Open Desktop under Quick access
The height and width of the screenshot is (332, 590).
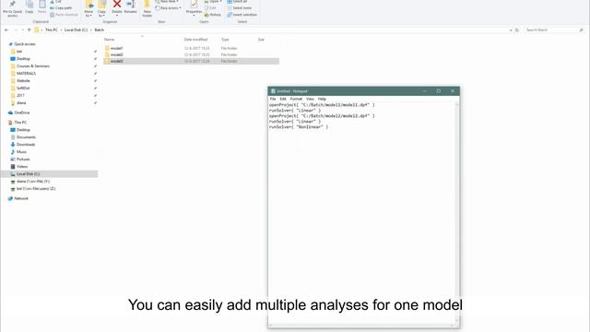[23, 59]
